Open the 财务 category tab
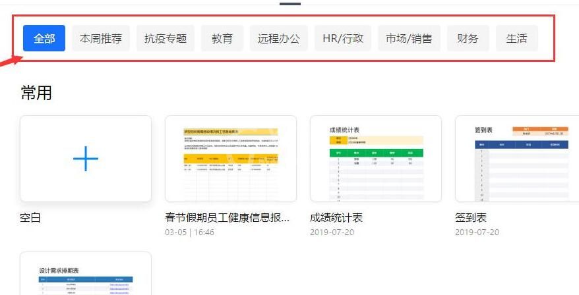This screenshot has width=579, height=295. pyautogui.click(x=468, y=38)
